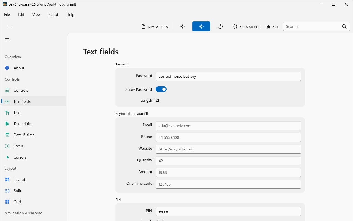This screenshot has width=353, height=221.
Task: Click into the Phone field
Action: (228, 137)
